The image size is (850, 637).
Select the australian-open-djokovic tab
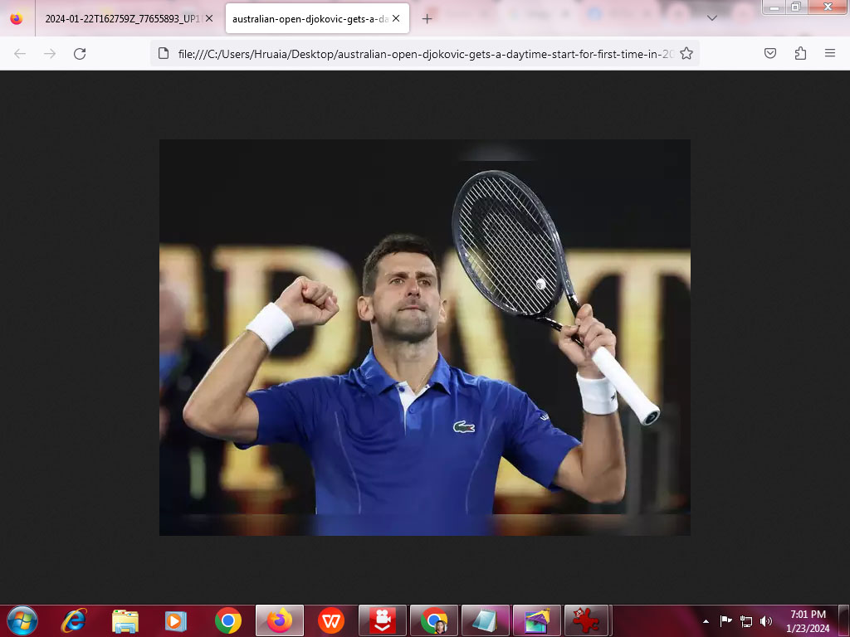309,18
